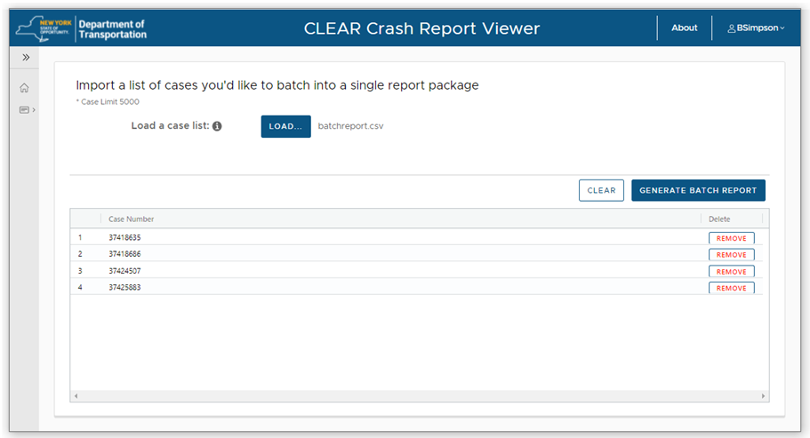Screen dimensions: 810x438
Task: Click the horizontal scrollbar track of table
Action: tap(420, 396)
